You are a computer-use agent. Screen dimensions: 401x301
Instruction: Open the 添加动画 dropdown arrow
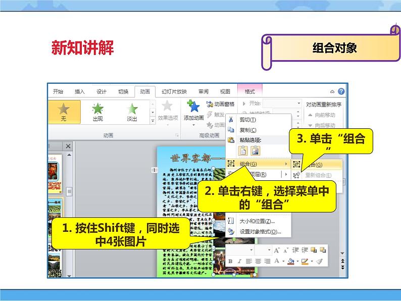pyautogui.click(x=193, y=125)
